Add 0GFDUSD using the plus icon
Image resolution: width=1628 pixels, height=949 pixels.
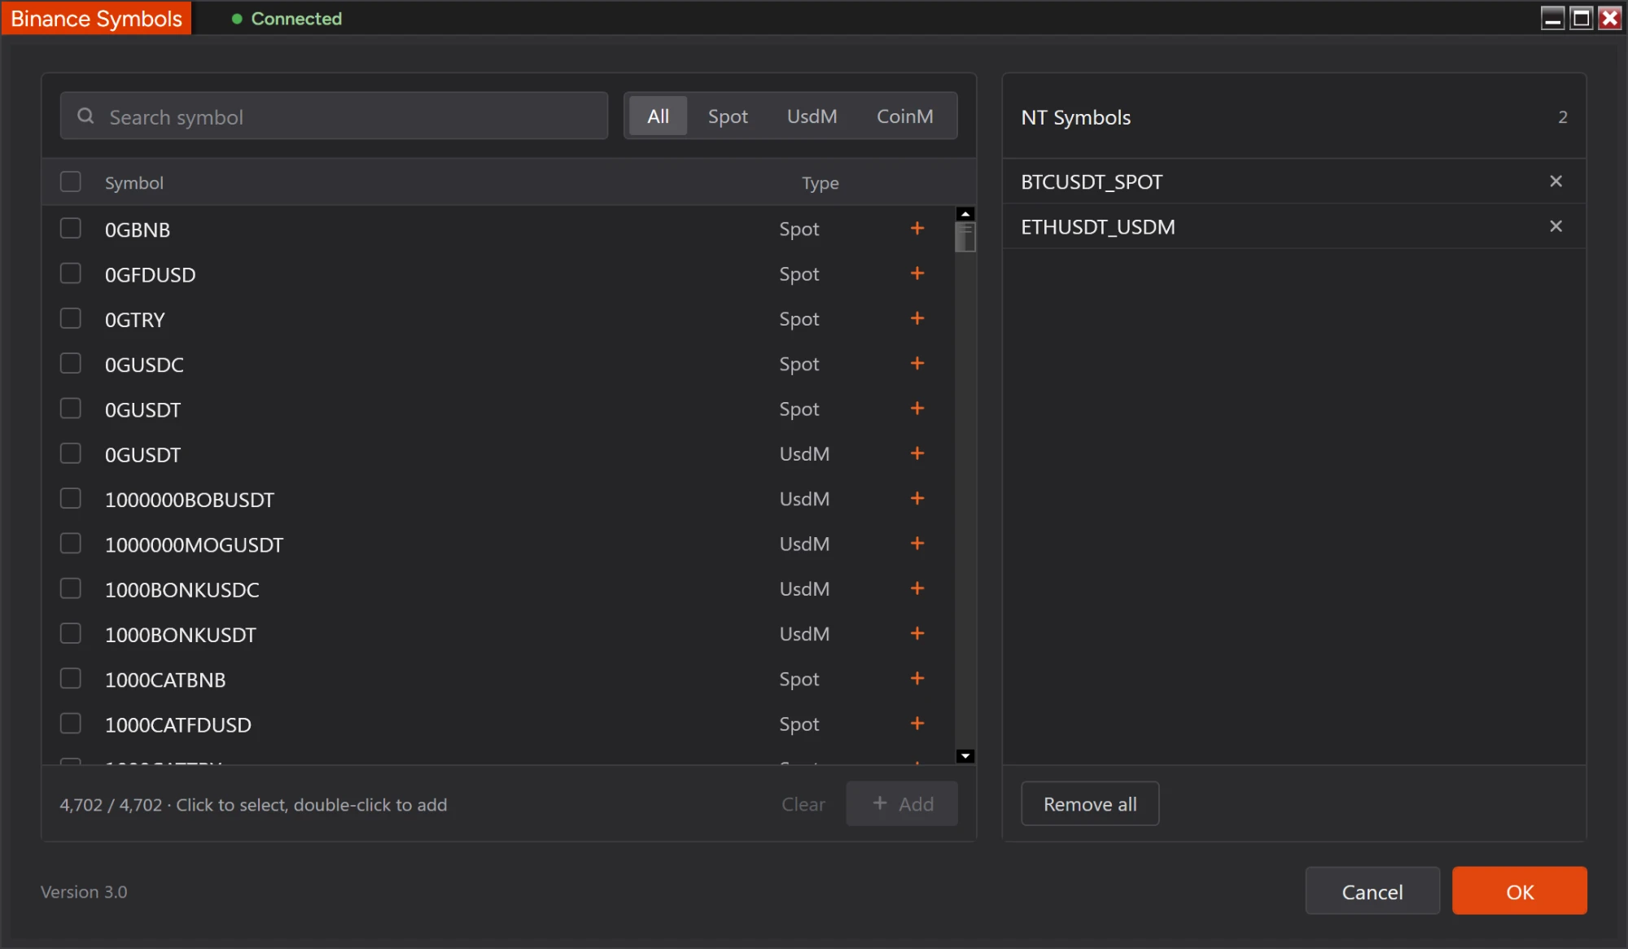point(917,273)
